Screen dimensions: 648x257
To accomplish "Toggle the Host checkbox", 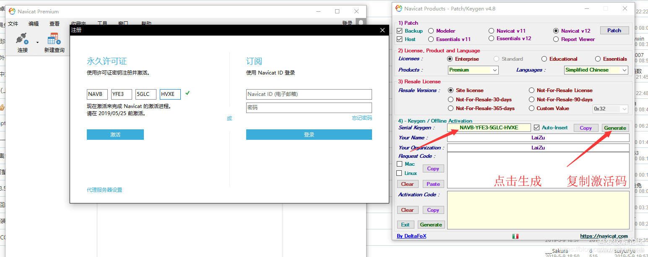I will coord(399,39).
